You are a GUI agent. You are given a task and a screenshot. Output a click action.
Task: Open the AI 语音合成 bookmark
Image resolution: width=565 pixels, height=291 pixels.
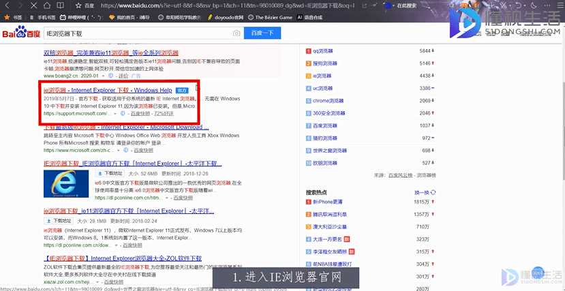pos(310,17)
